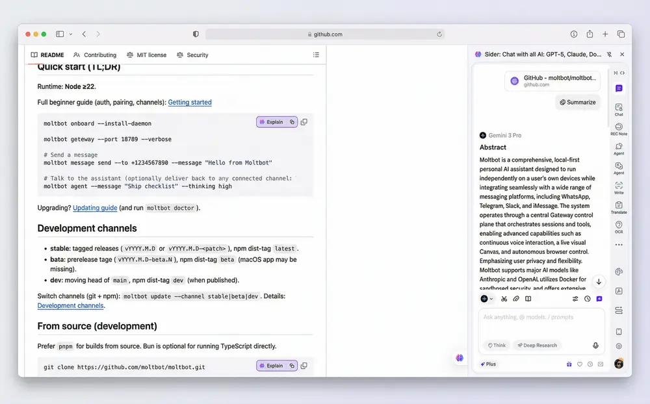Open the chat settings sliders icon
This screenshot has width=650, height=404.
click(x=575, y=299)
